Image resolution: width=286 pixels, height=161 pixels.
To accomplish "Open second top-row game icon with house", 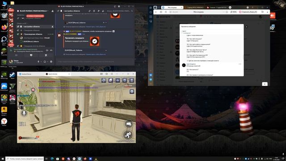I will click(x=111, y=80).
